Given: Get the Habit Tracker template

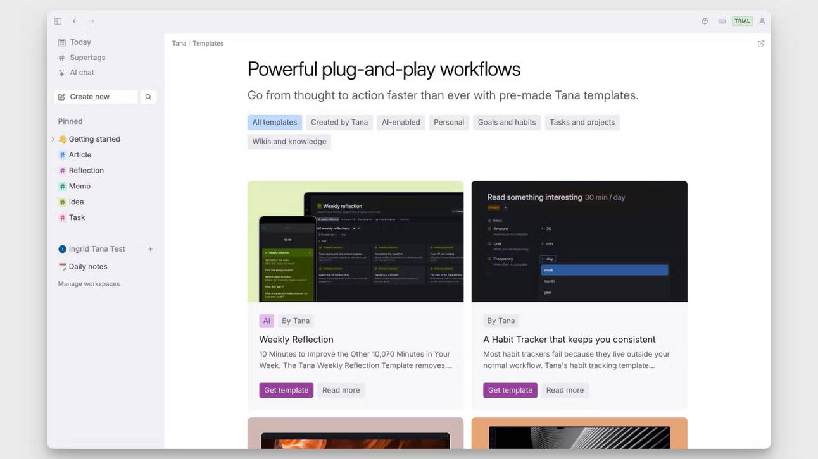Looking at the screenshot, I should (510, 390).
